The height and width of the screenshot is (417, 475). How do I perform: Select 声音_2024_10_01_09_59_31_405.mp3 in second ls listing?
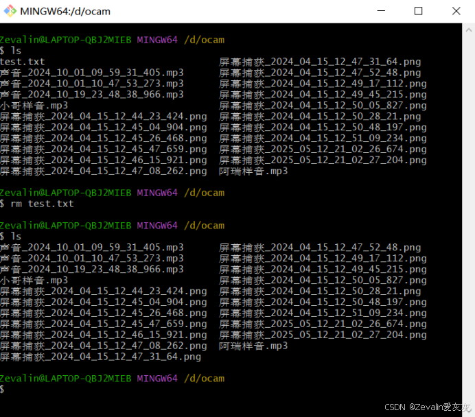(x=92, y=248)
